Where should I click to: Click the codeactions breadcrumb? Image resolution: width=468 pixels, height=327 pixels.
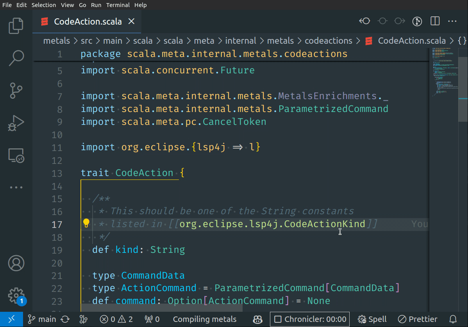[x=328, y=41]
